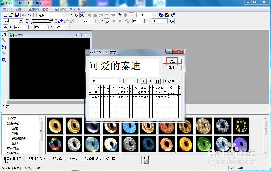Image resolution: width=271 pixels, height=171 pixels.
Task: Open the font size 30 dropdown
Action: coord(136,81)
